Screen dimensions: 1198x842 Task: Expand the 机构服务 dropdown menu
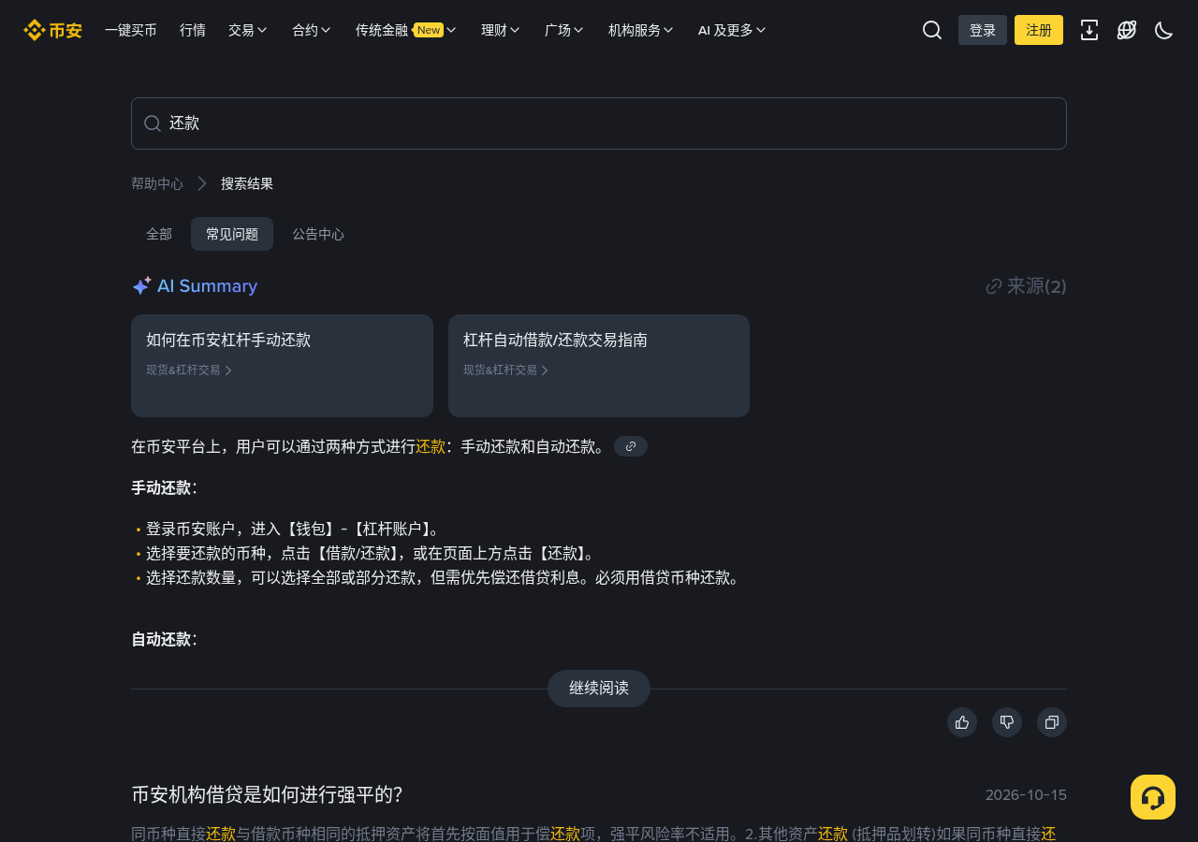[x=641, y=30]
